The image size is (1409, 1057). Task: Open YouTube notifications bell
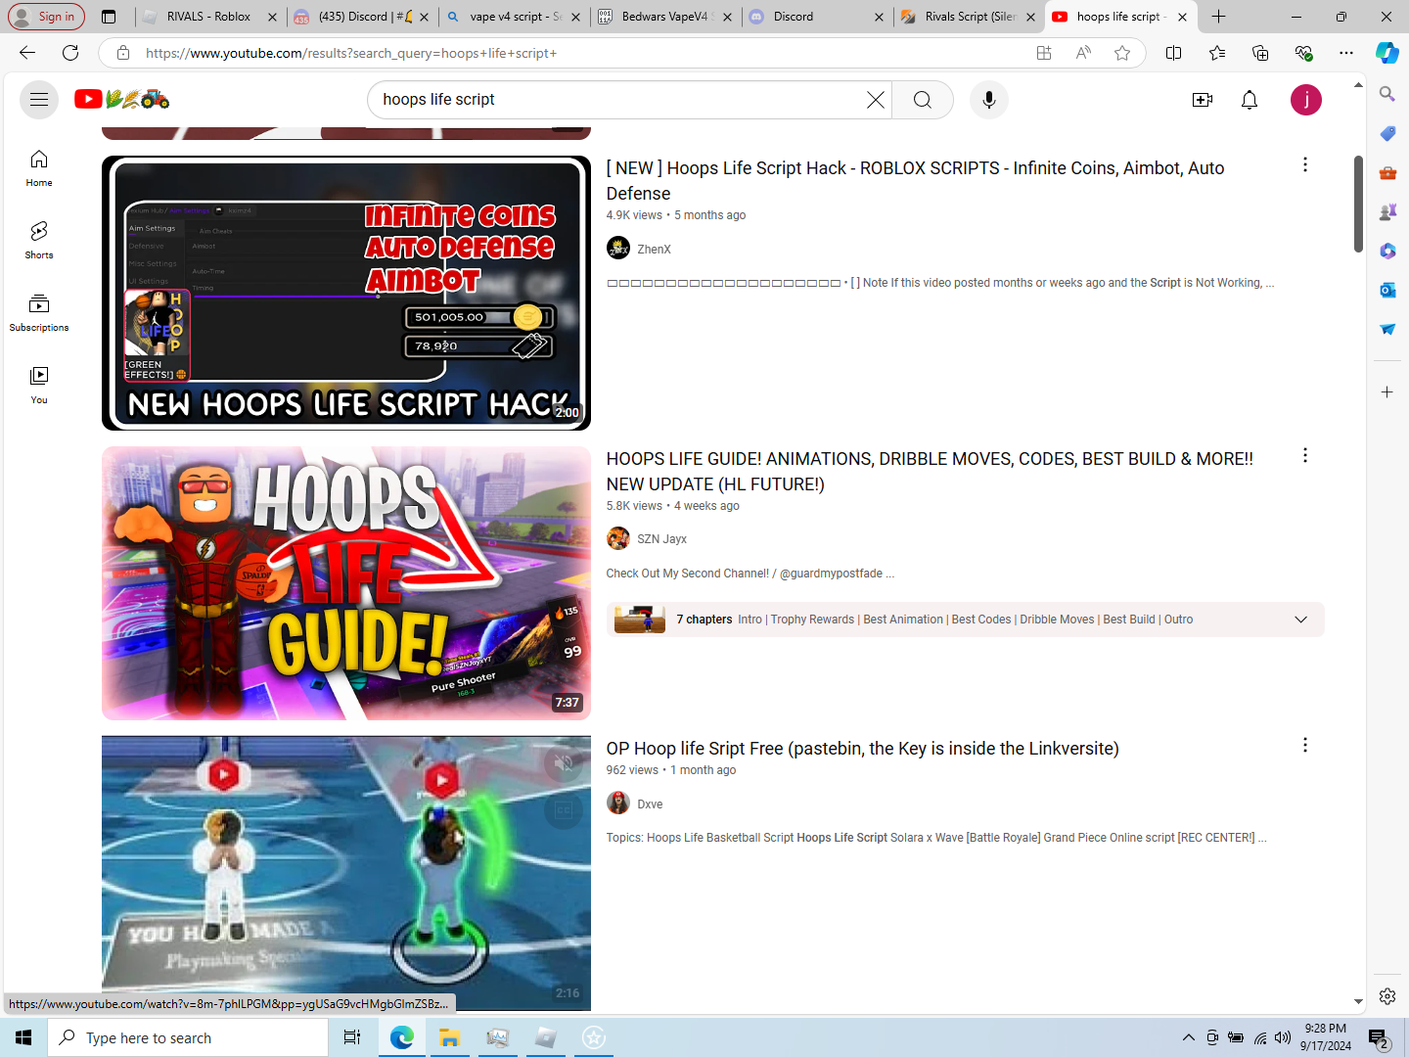coord(1250,100)
